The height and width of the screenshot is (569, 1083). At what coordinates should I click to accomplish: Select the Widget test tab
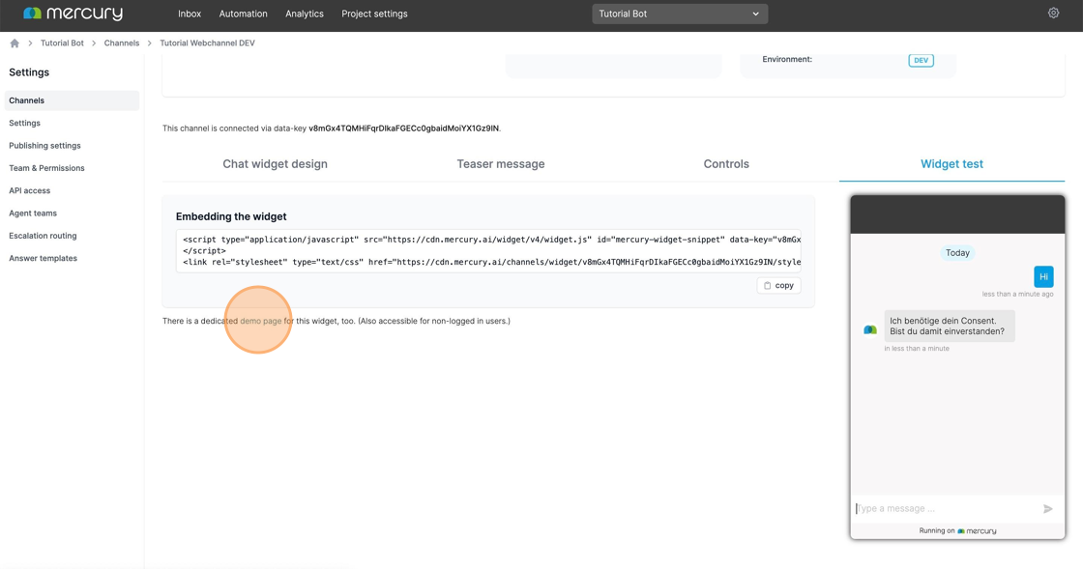point(951,164)
